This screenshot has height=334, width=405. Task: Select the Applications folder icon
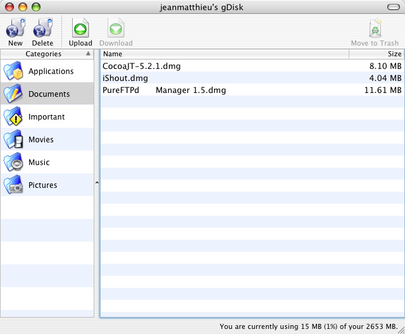pos(13,71)
